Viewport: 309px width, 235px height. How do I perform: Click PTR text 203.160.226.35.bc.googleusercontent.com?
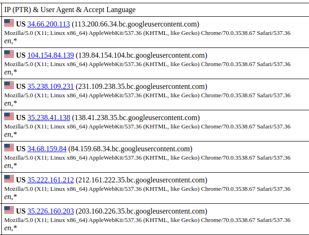141,211
